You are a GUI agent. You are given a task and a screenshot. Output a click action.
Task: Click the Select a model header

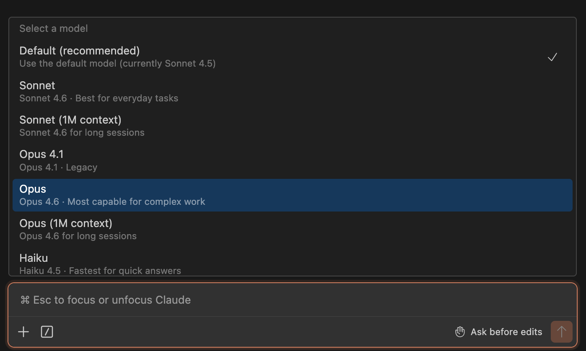point(53,28)
